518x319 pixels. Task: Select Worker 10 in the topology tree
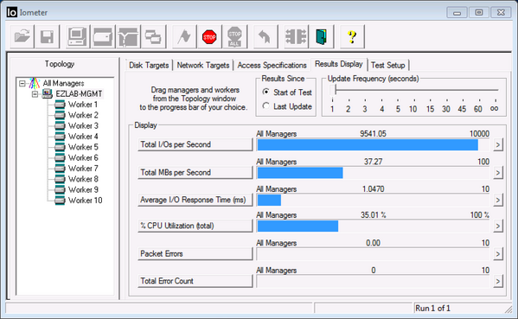pyautogui.click(x=85, y=201)
